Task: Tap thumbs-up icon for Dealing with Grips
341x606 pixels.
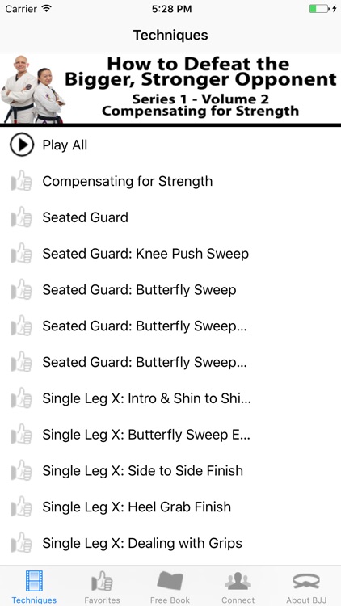Action: click(21, 543)
